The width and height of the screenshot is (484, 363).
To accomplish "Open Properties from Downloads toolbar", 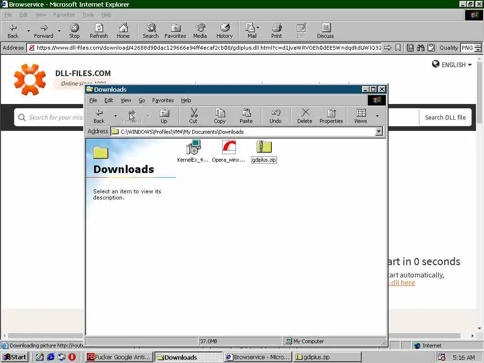I will click(331, 116).
